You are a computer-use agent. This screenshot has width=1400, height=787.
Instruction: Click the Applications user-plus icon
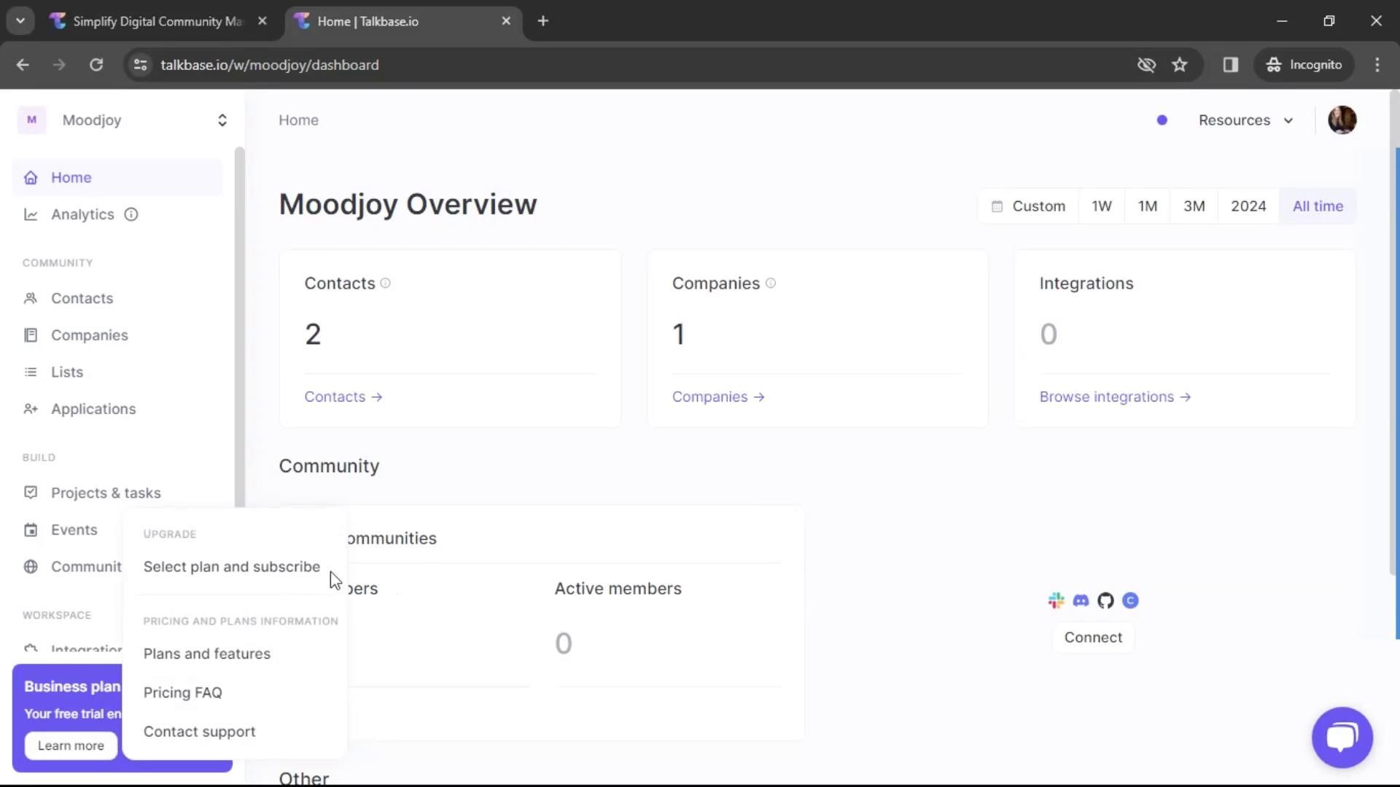(31, 409)
